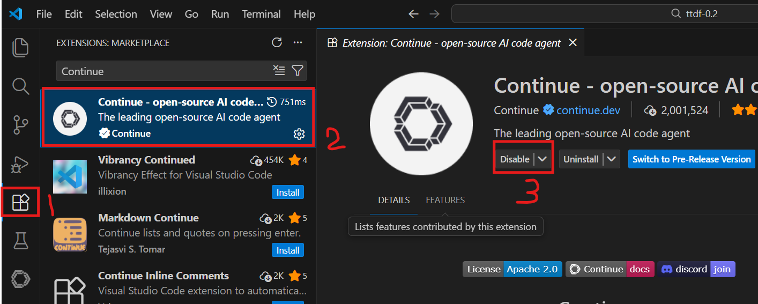Open the Help menu
The image size is (758, 304).
(x=304, y=14)
